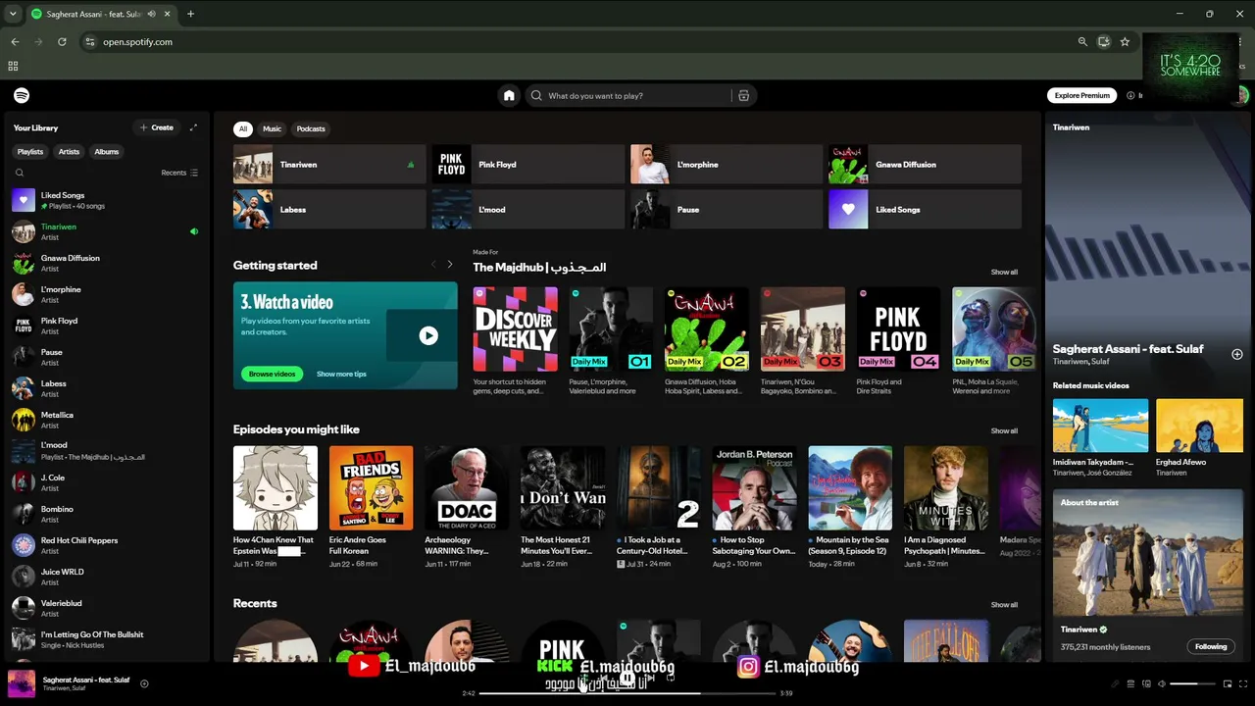Open Metallica artist in the library
1255x706 pixels.
[106, 420]
